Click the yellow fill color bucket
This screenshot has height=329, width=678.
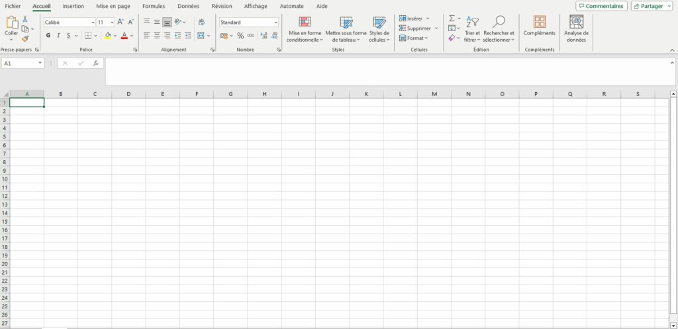(108, 36)
